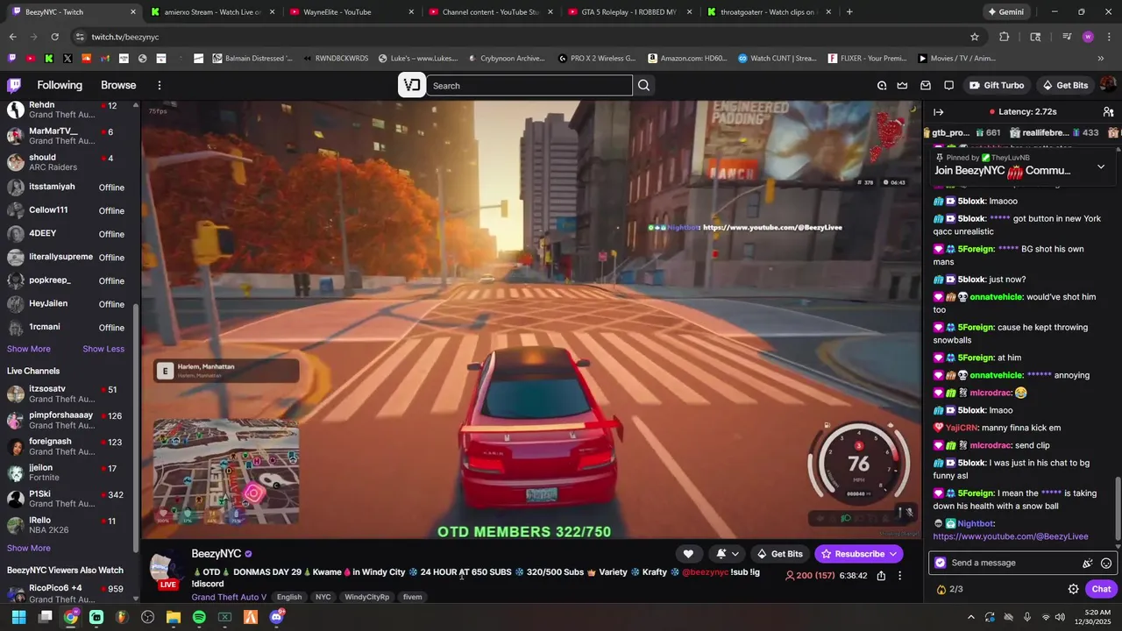Click the ad-free viewing icon left of the crown
Screen dimensions: 1122x631
(882, 85)
